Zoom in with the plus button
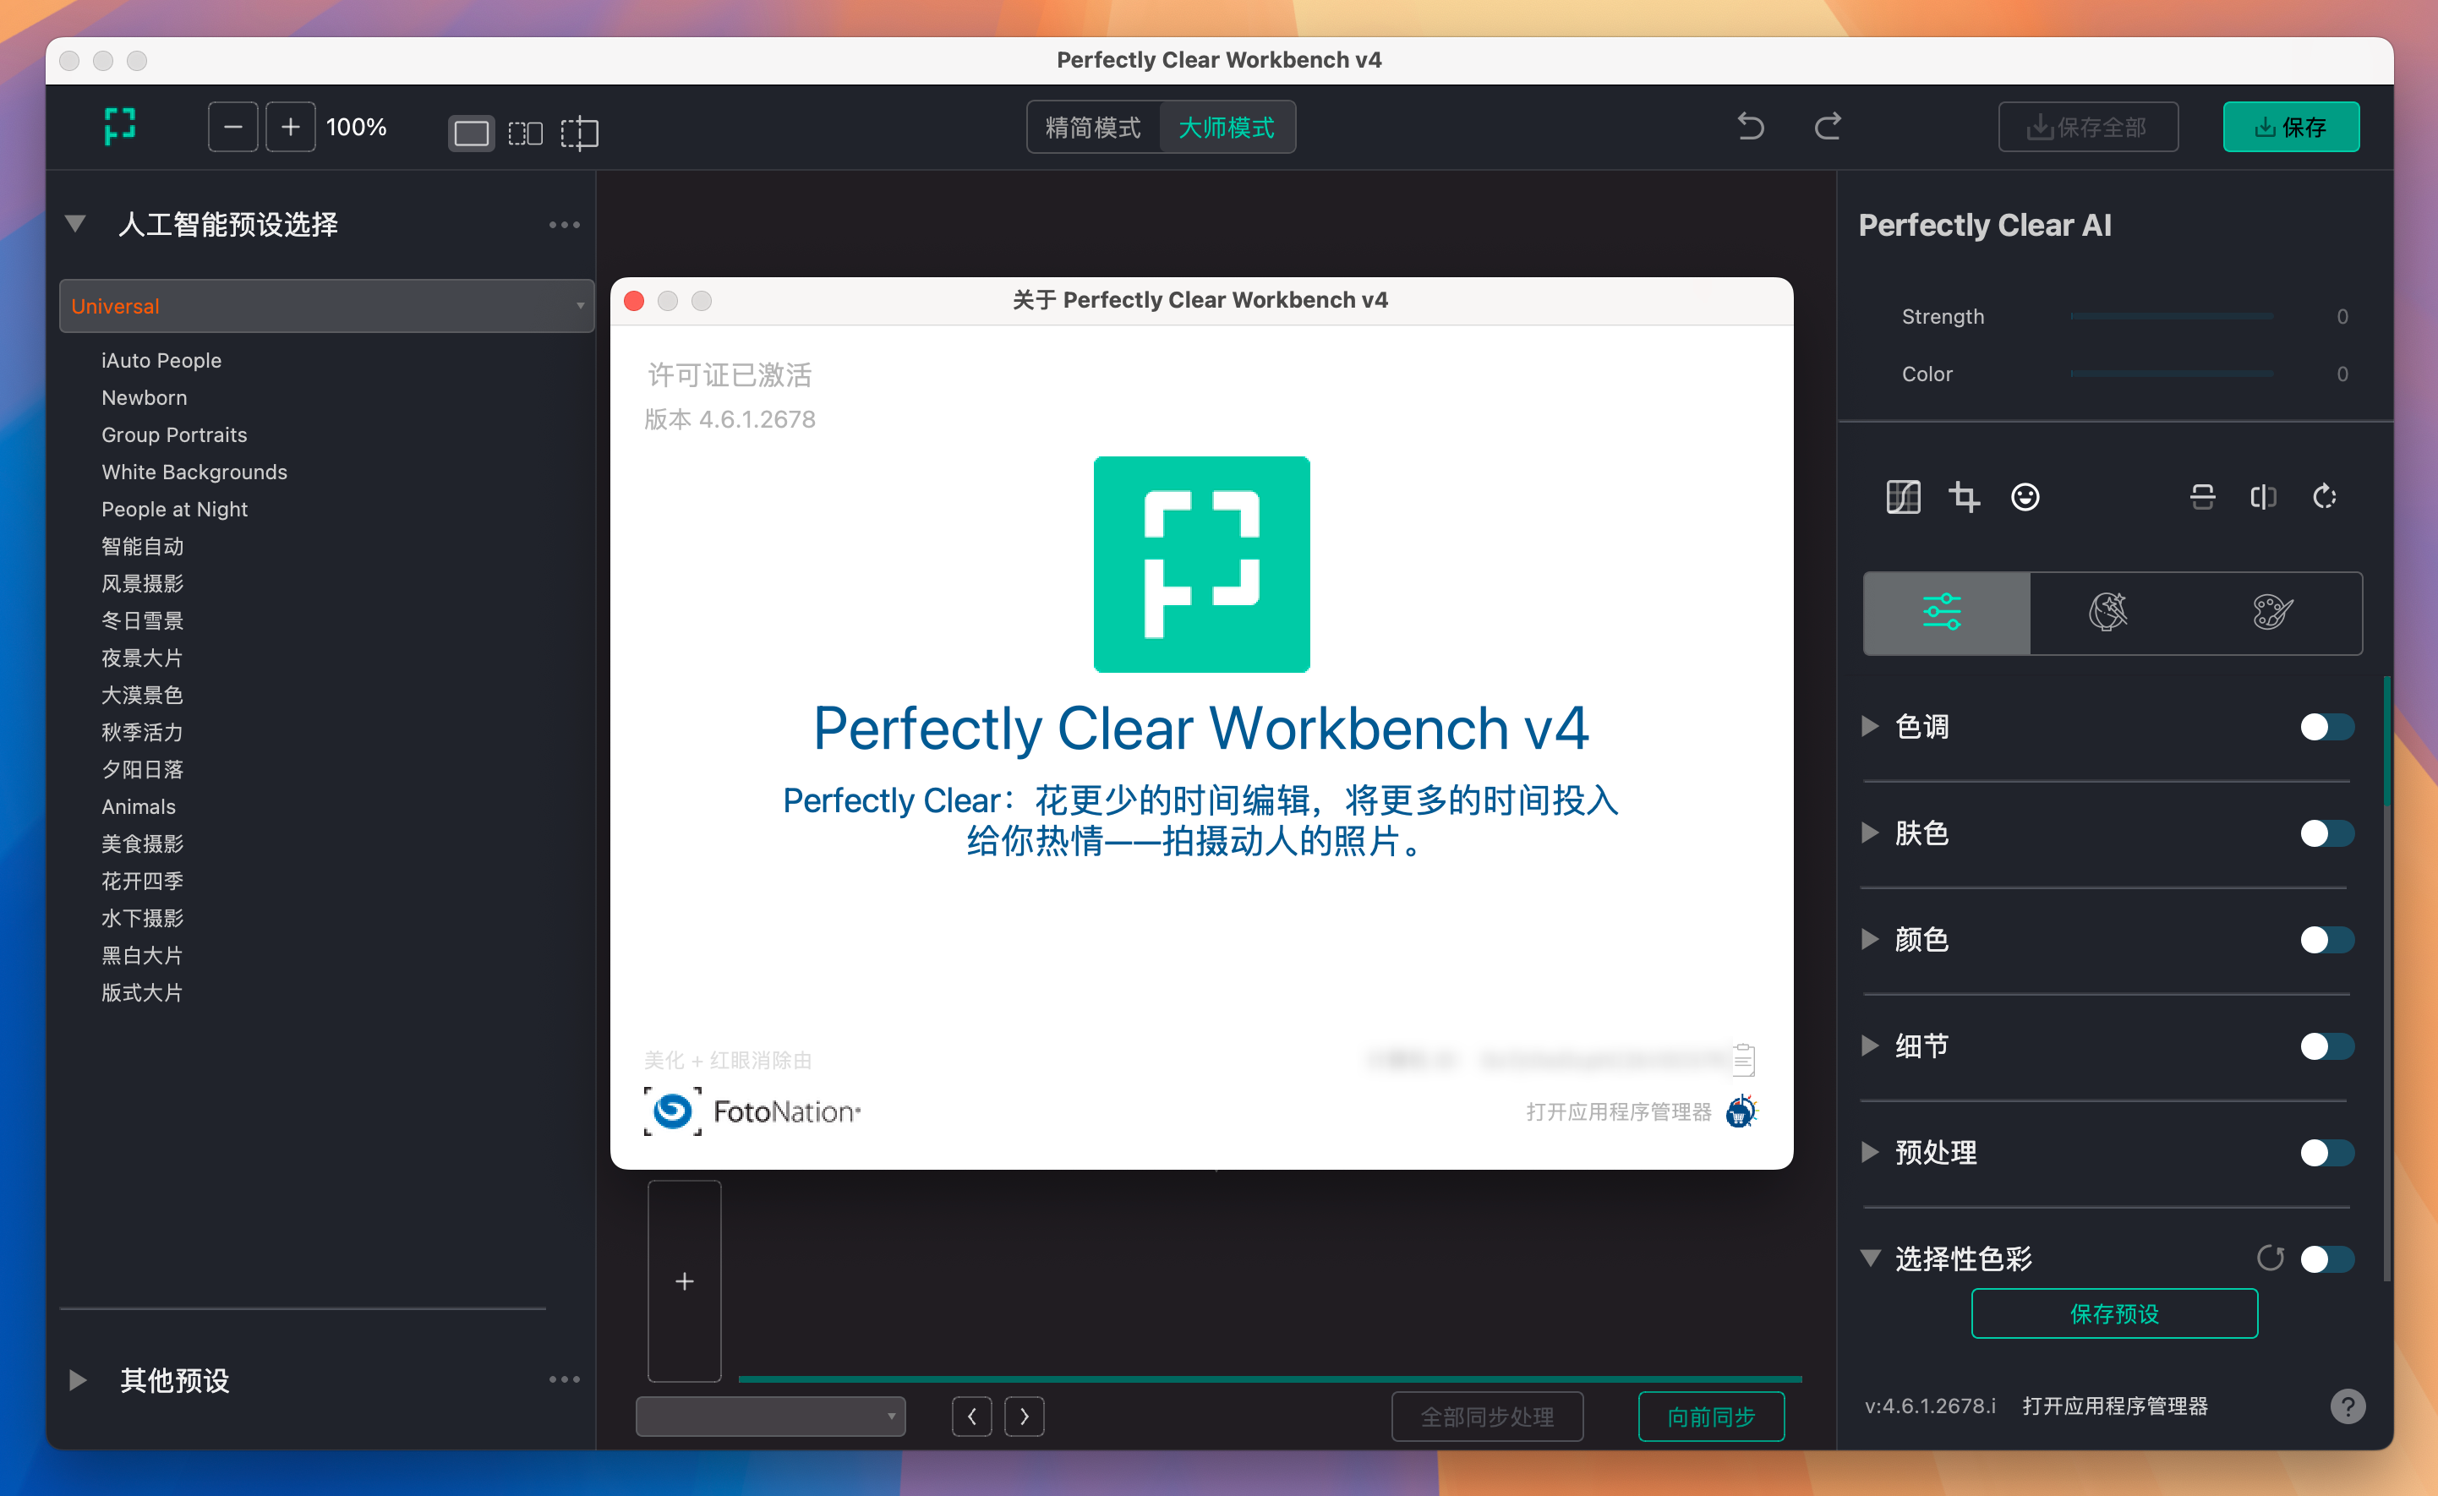 click(290, 127)
